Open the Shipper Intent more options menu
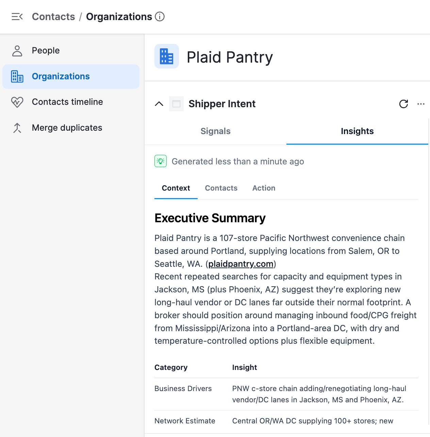The height and width of the screenshot is (437, 430). (421, 104)
